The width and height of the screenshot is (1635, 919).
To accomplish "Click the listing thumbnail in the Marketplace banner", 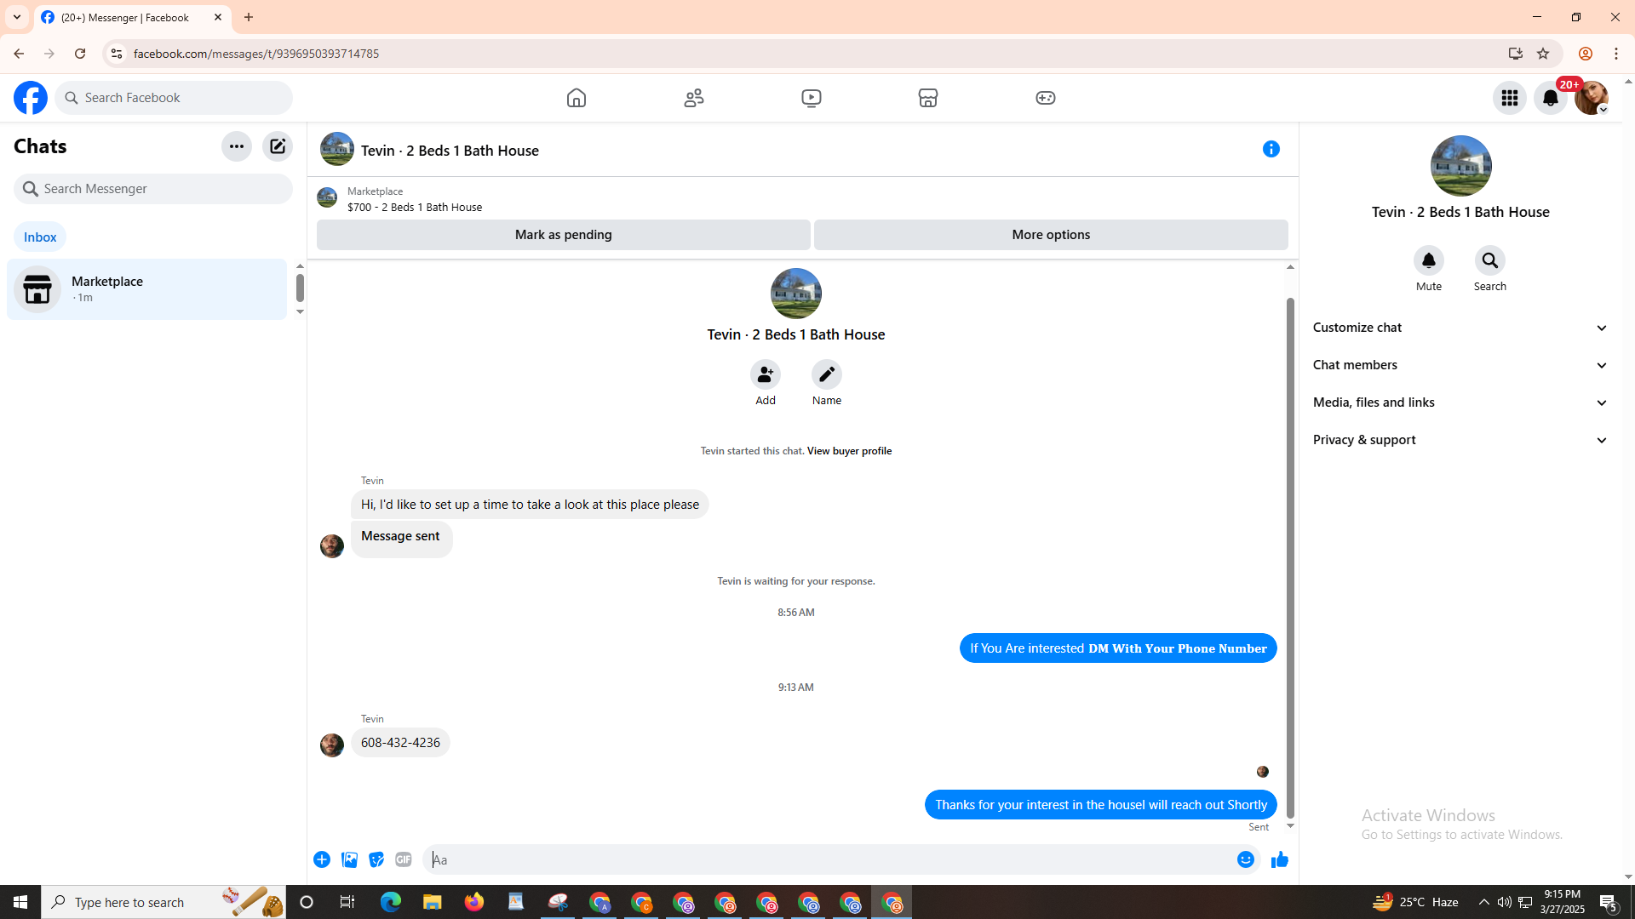I will (x=327, y=198).
